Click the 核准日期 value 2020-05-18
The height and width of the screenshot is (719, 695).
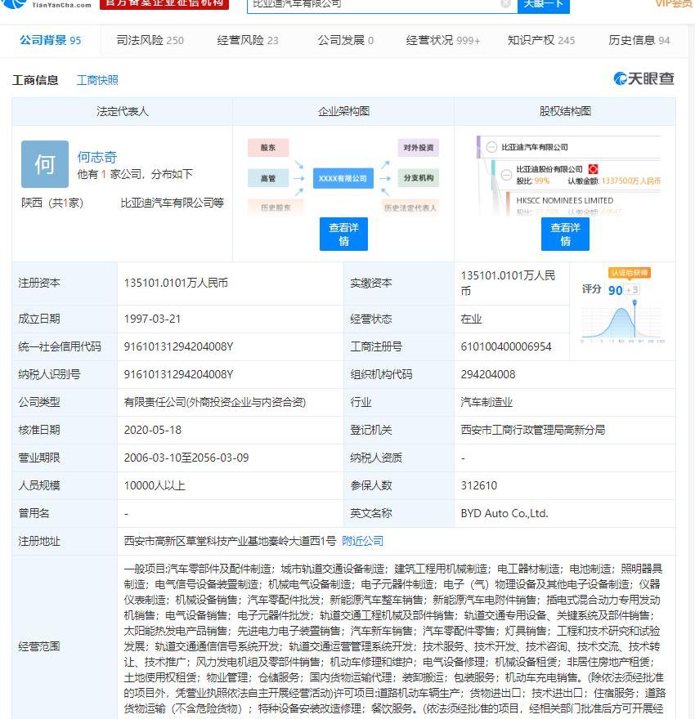(x=153, y=430)
